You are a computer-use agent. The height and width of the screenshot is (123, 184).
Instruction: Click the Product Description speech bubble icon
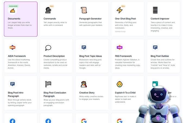48,48
